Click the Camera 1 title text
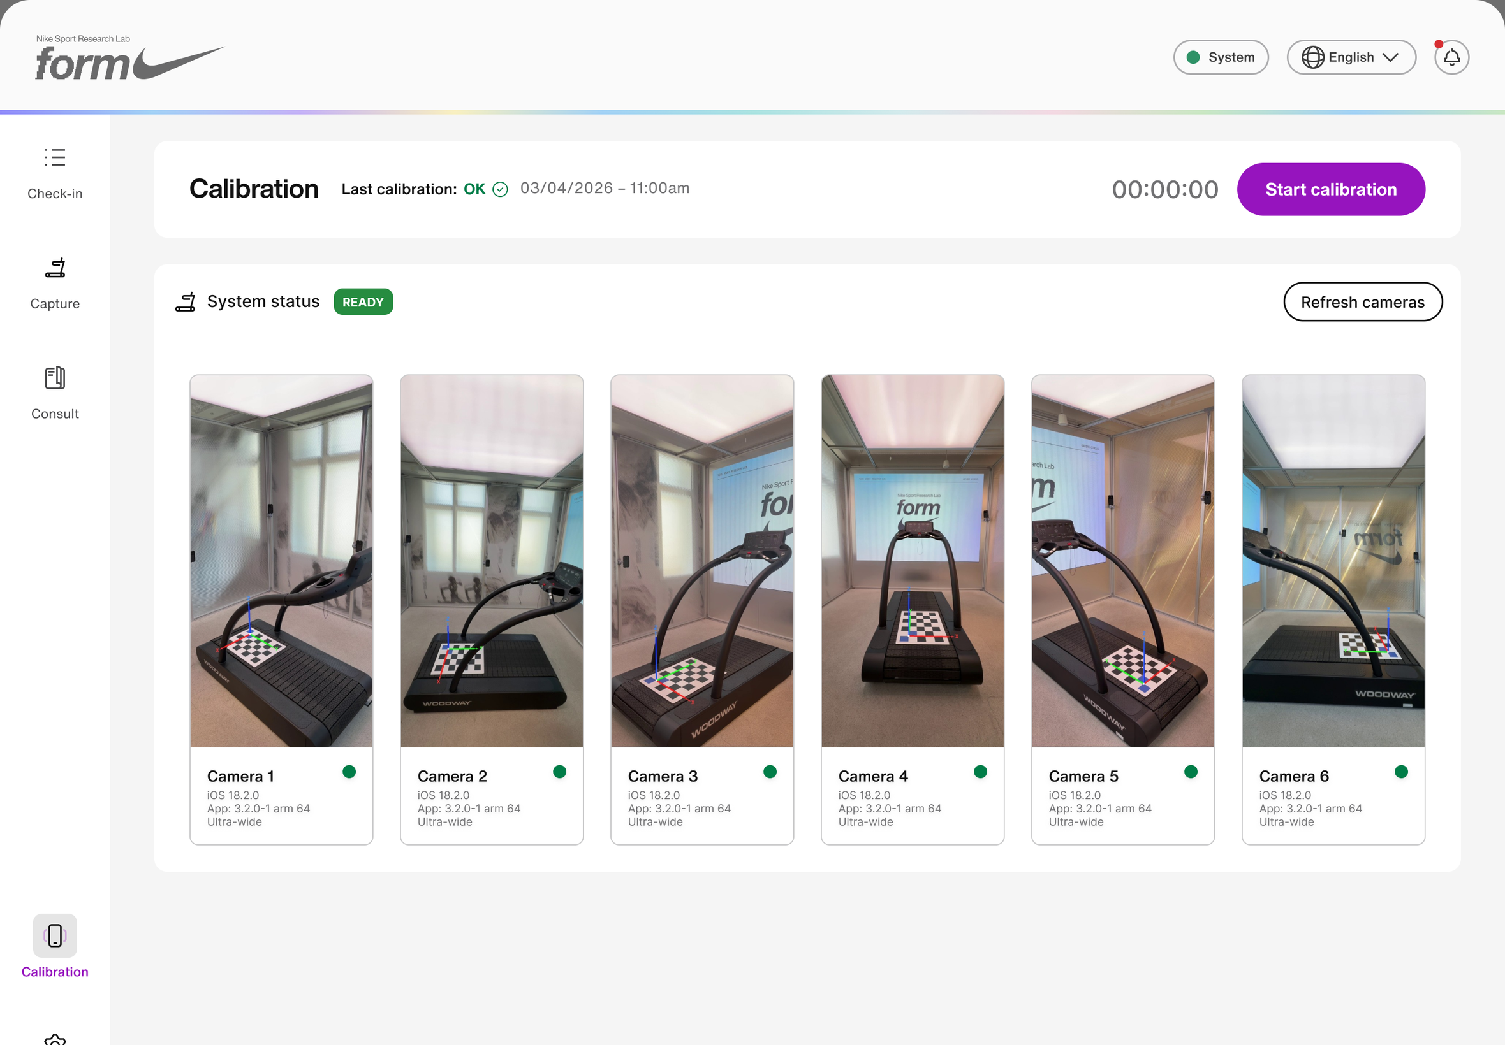The image size is (1505, 1045). (240, 776)
